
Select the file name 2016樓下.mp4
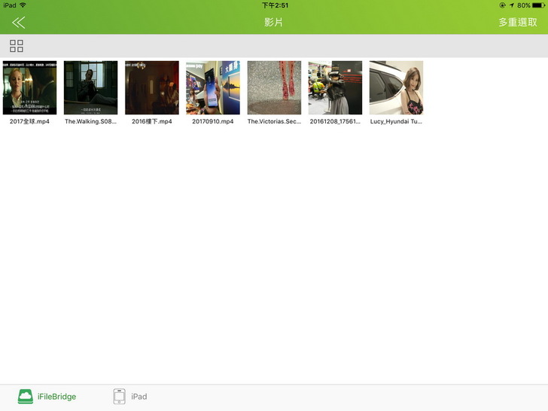coord(152,122)
